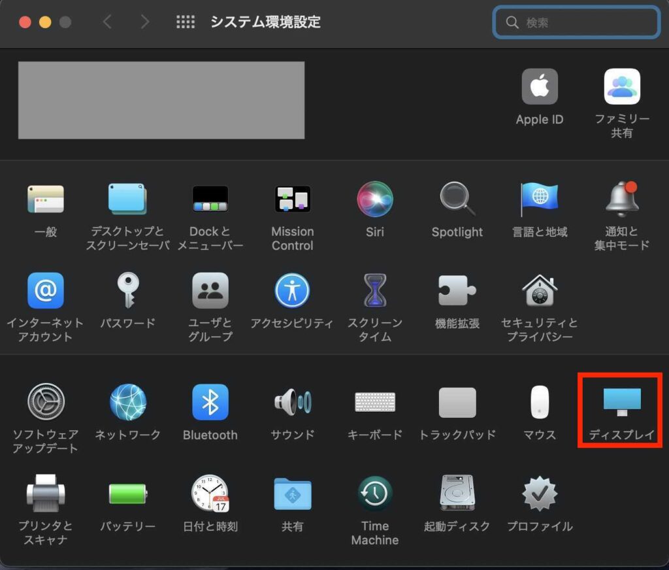Open 機能拡張 (Extensions) pane
Image resolution: width=669 pixels, height=570 pixels.
pyautogui.click(x=457, y=290)
